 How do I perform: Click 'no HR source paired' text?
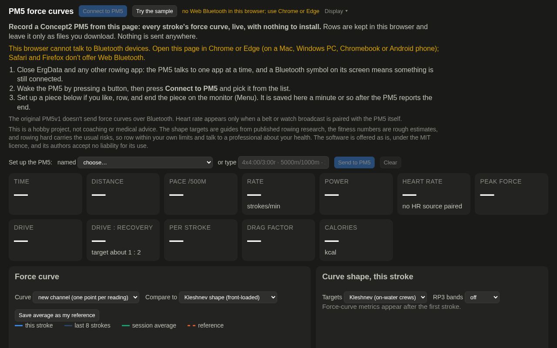pyautogui.click(x=432, y=206)
